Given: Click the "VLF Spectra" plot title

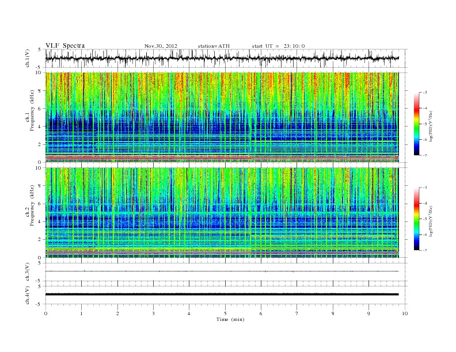Looking at the screenshot, I should (x=65, y=45).
